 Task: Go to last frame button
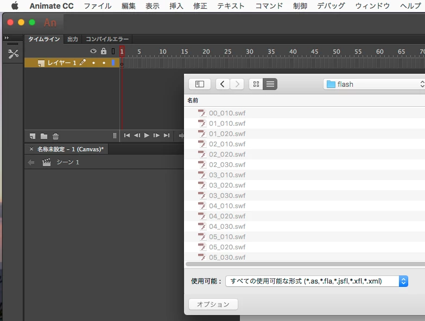tap(167, 136)
